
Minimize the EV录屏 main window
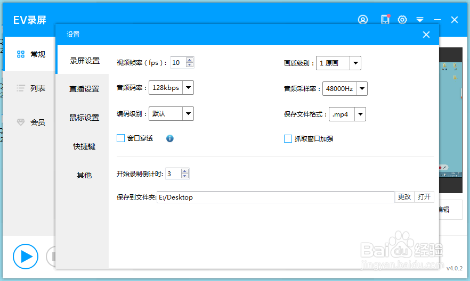coord(437,20)
